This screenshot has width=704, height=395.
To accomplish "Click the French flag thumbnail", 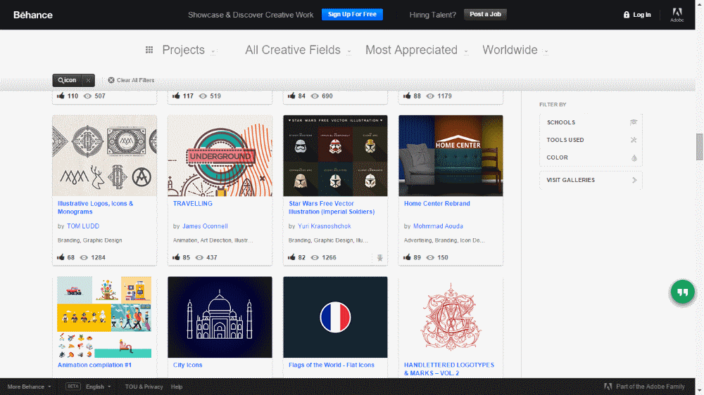I will (x=335, y=317).
